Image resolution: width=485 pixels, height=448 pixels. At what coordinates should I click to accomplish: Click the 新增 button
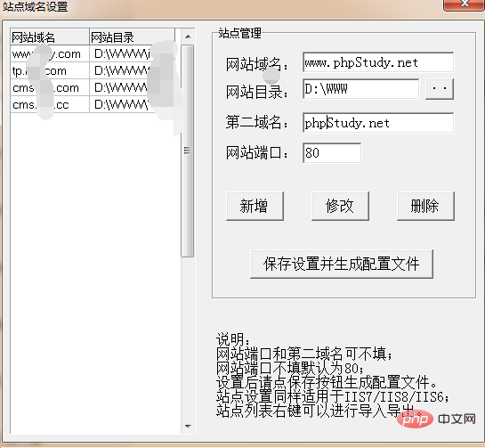(x=255, y=206)
